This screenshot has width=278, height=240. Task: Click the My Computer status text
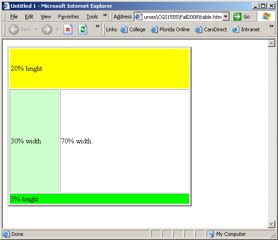231,234
